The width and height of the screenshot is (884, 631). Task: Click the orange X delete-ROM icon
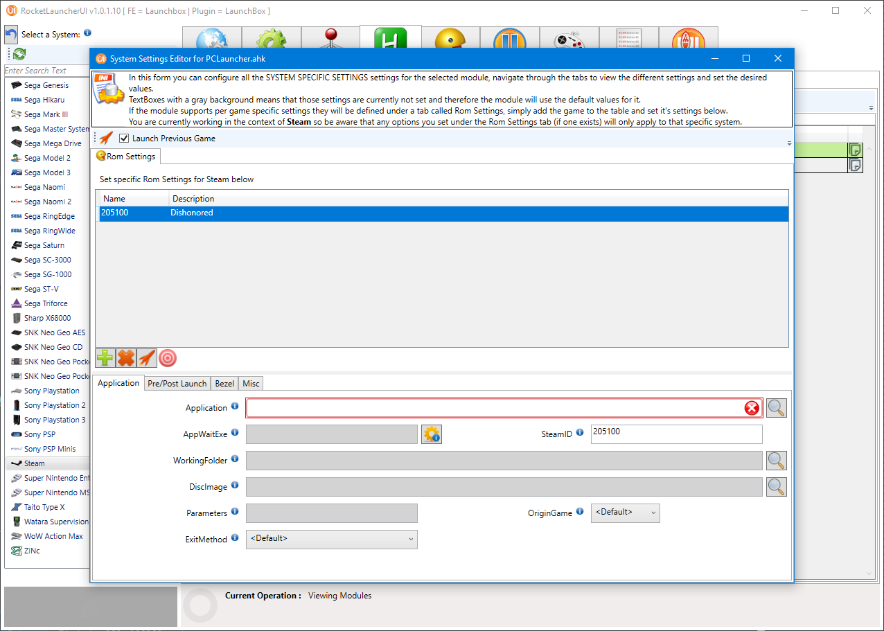(x=126, y=358)
